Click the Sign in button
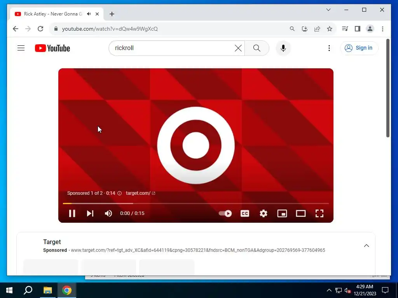The width and height of the screenshot is (398, 298). [359, 48]
